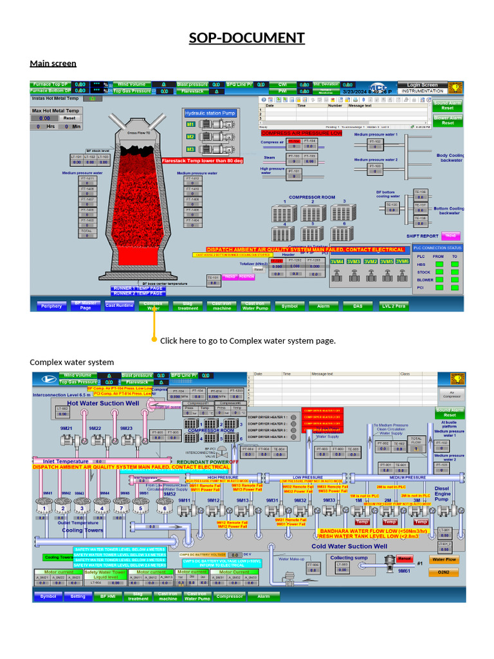Click the green Cooling Towers button
Screen dimensions: 494x659
click(x=59, y=557)
